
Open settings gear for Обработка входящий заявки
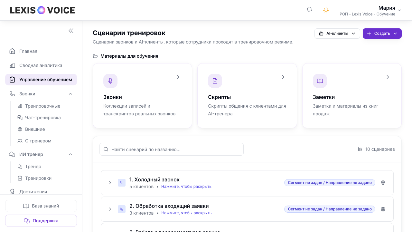(383, 209)
